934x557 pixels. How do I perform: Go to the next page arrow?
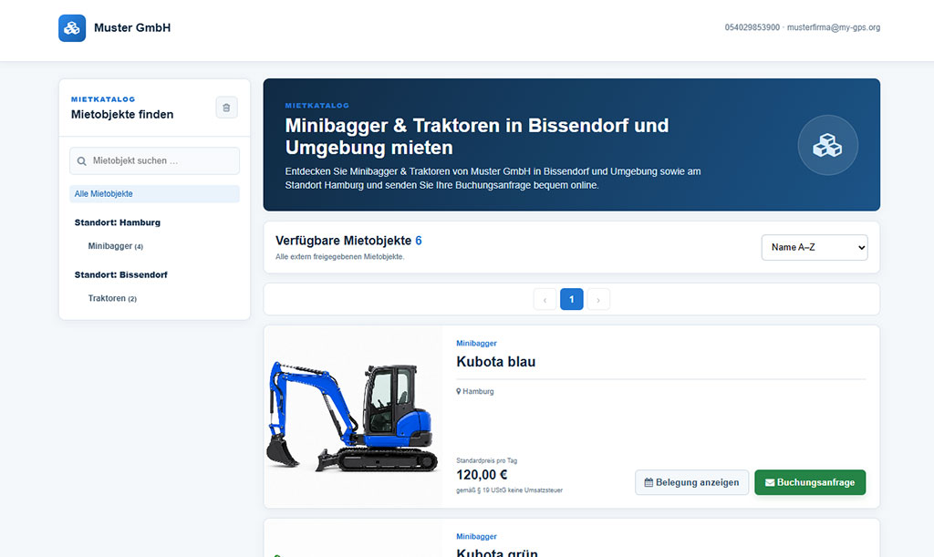pos(598,299)
